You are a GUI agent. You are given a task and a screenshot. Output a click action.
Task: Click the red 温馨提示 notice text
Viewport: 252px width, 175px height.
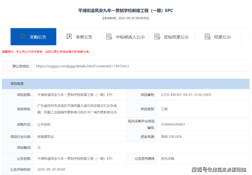[x=46, y=52]
